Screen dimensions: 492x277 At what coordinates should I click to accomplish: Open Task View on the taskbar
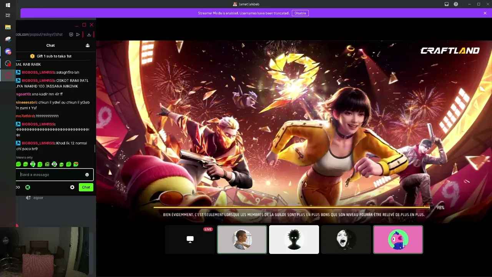(x=8, y=15)
